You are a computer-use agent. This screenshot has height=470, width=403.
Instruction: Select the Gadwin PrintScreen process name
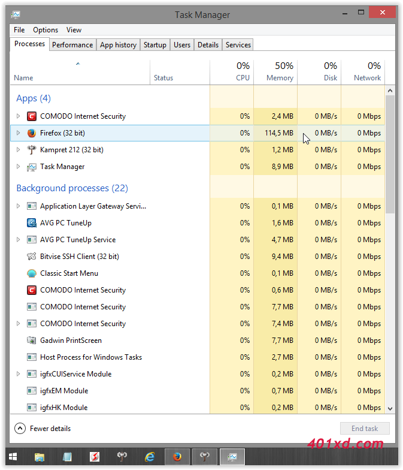pyautogui.click(x=71, y=341)
